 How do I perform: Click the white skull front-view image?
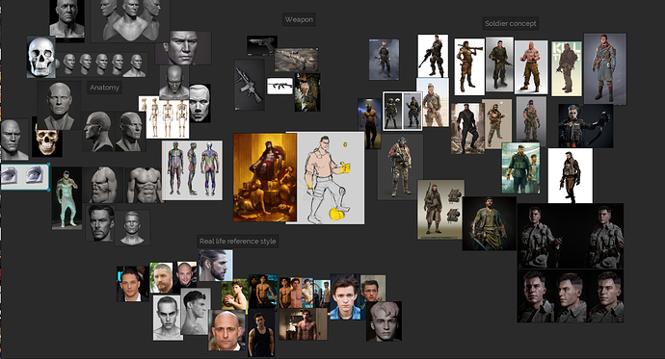(x=41, y=57)
